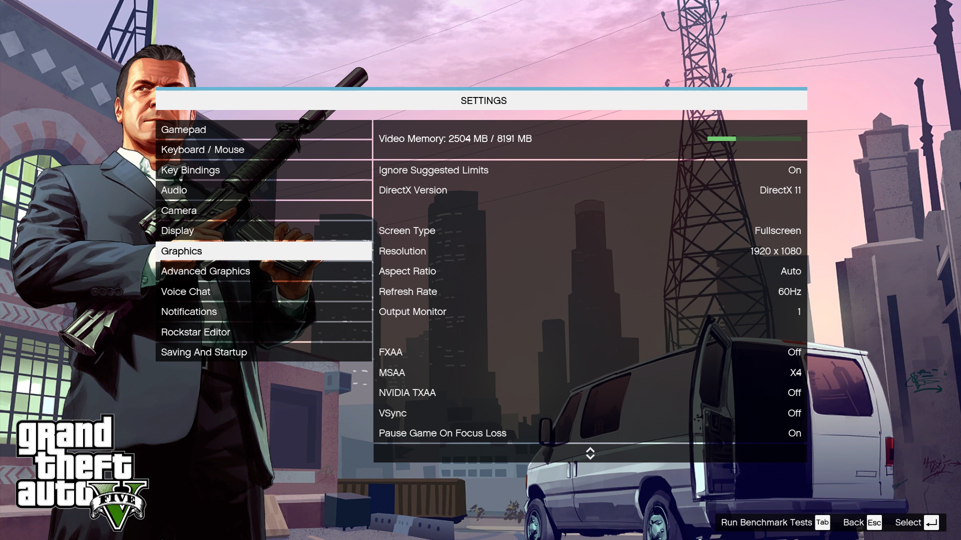Open Keyboard / Mouse settings section
Image resolution: width=961 pixels, height=540 pixels.
202,149
